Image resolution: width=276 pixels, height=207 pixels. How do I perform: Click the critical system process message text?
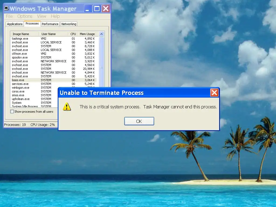(148, 107)
